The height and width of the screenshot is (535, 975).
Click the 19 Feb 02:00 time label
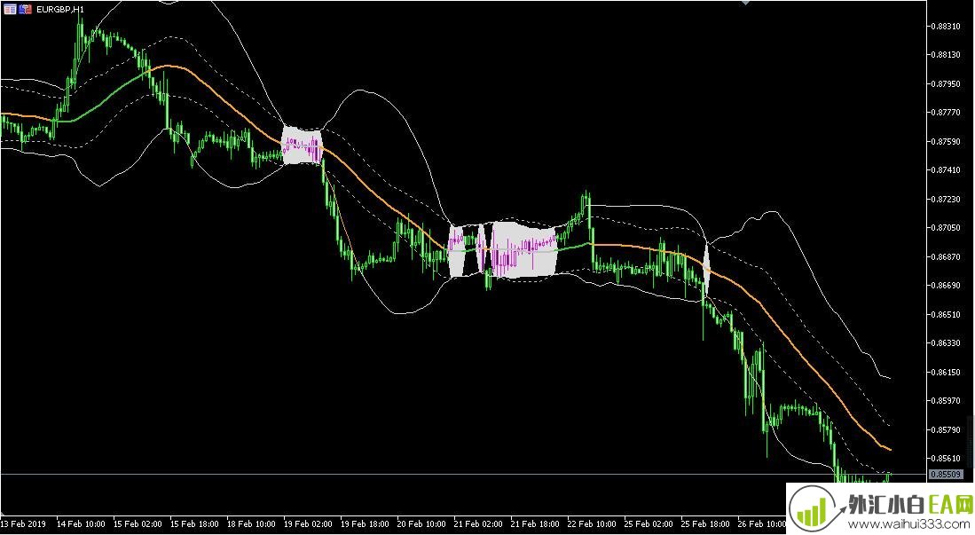coord(308,523)
